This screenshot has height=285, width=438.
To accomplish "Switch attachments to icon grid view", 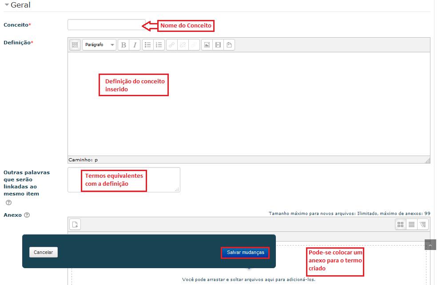I will coord(401,224).
